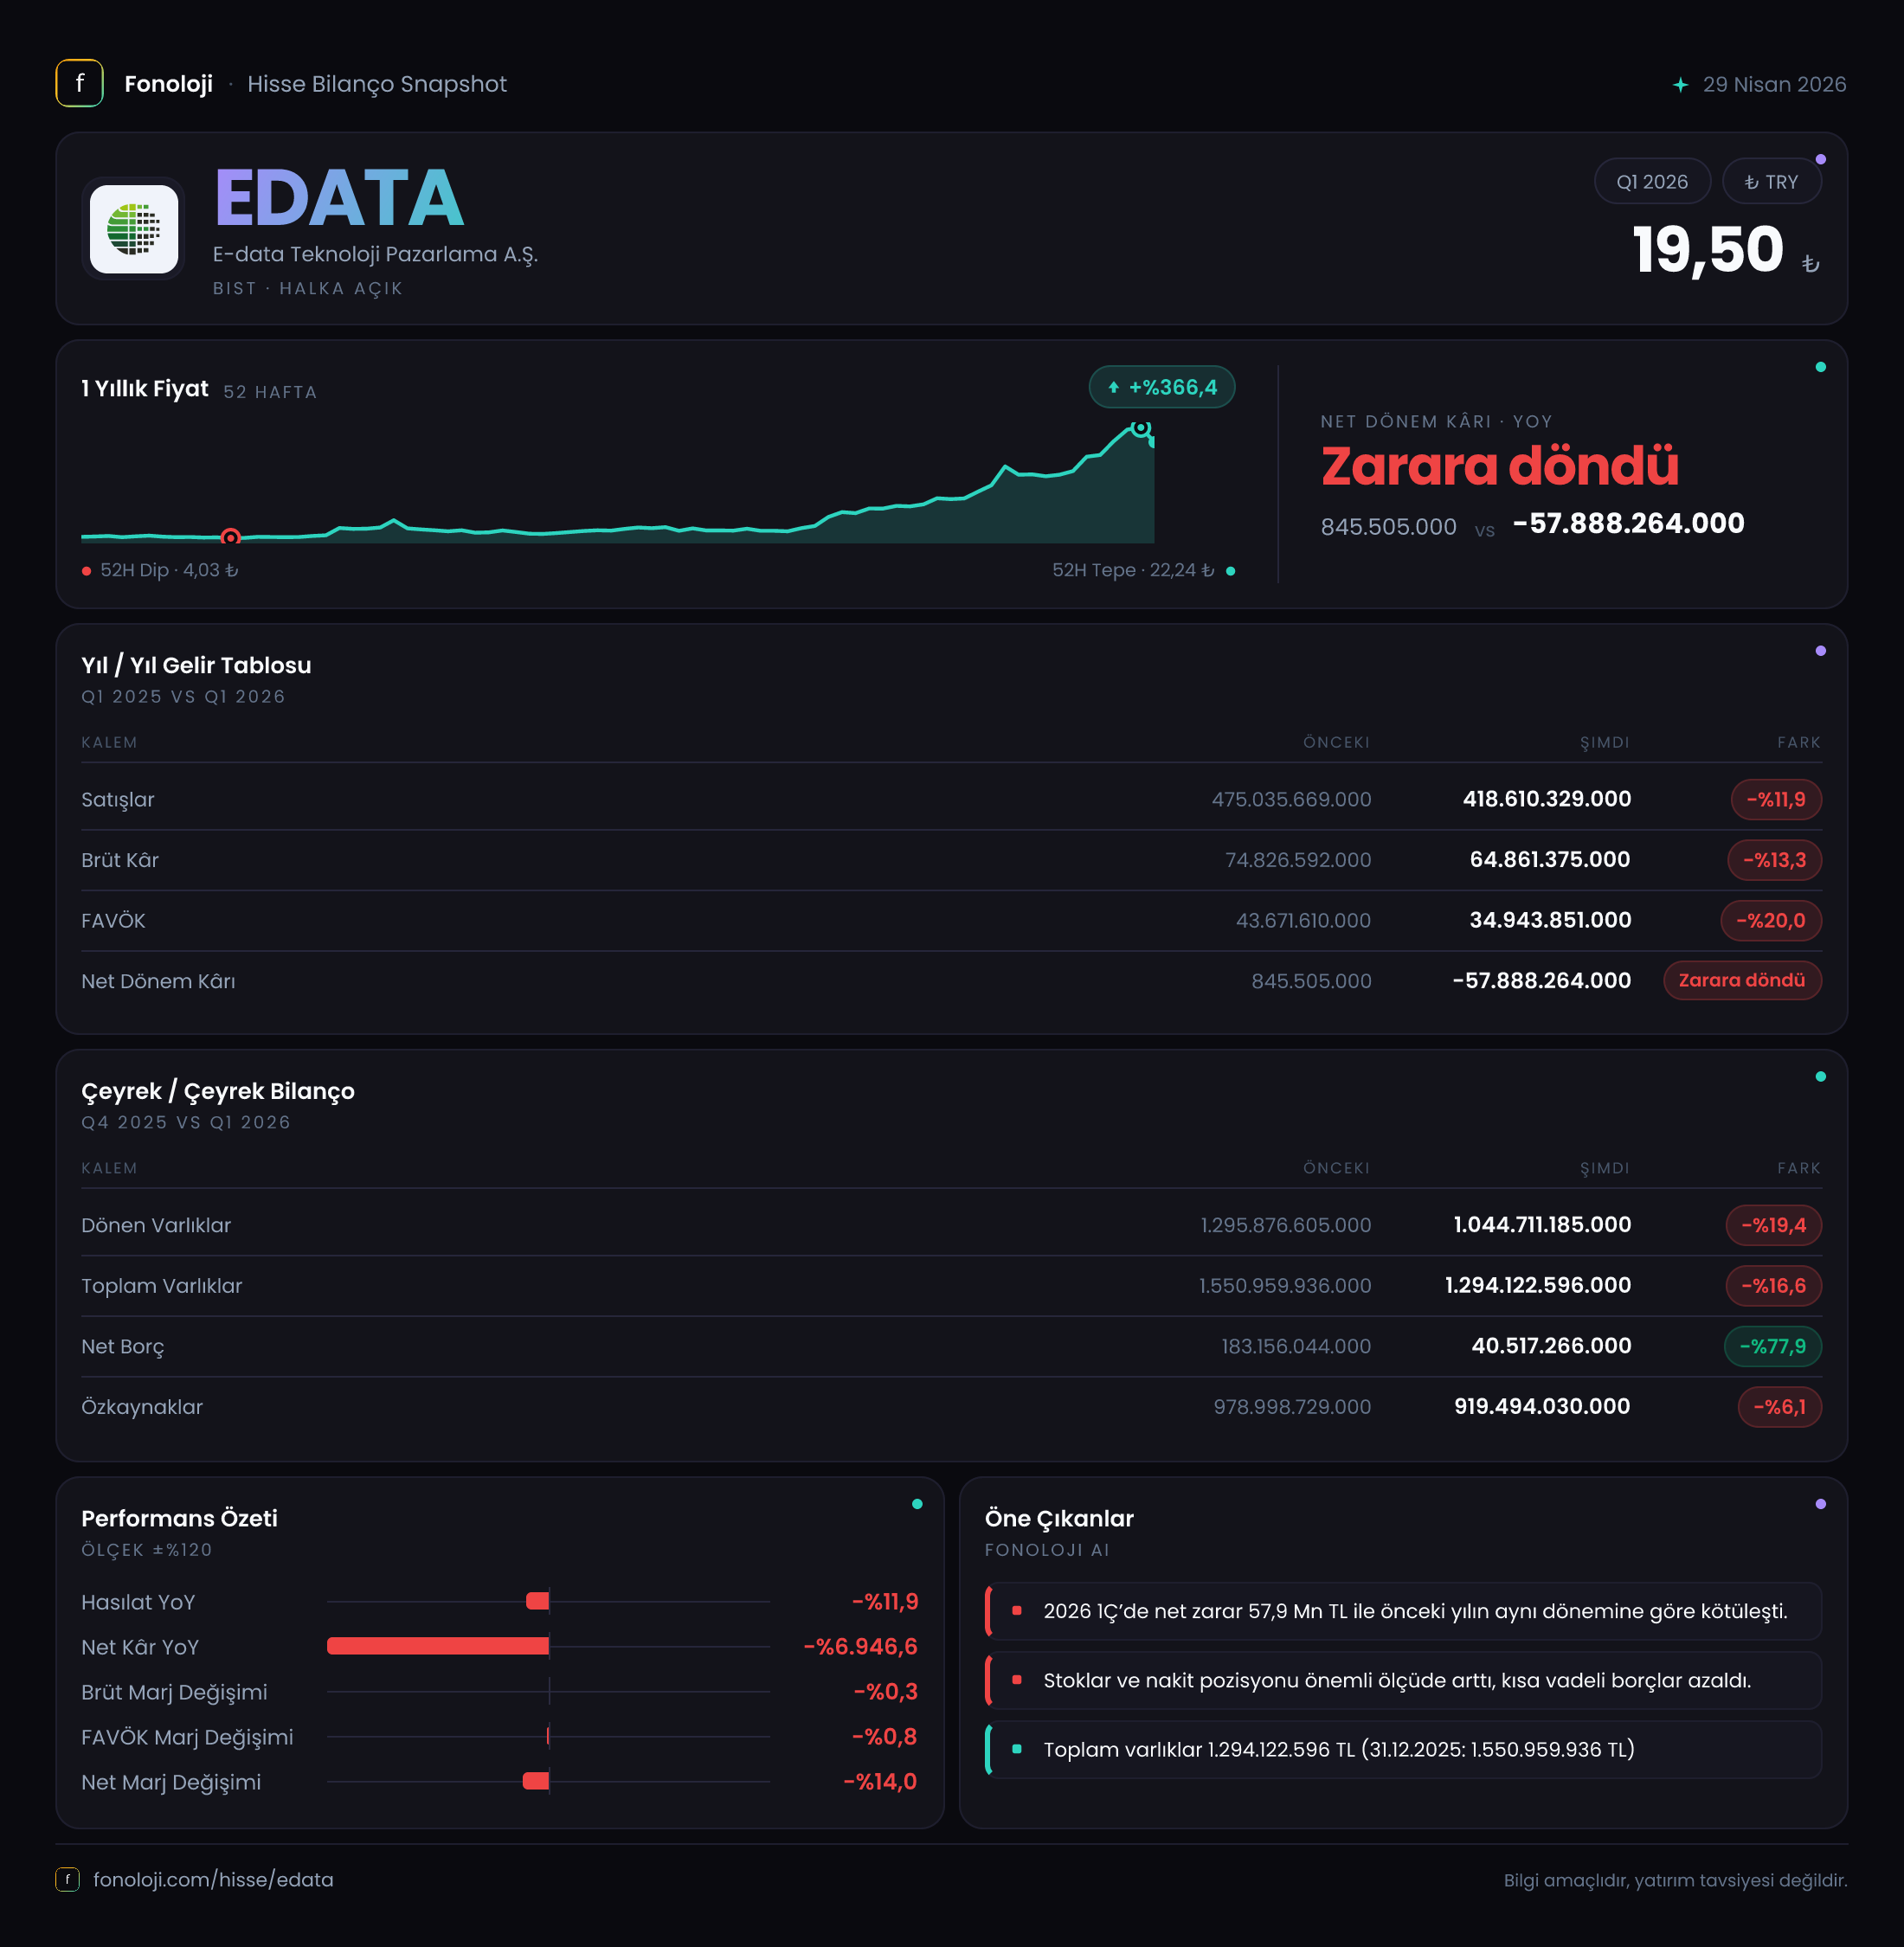Open the fonoloji.com/hisse/edata link
Image resolution: width=1904 pixels, height=1947 pixels.
[213, 1879]
